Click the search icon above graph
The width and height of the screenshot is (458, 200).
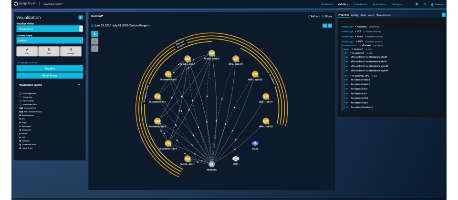324,26
